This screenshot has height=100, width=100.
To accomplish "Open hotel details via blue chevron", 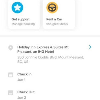I will pyautogui.click(x=90, y=47).
